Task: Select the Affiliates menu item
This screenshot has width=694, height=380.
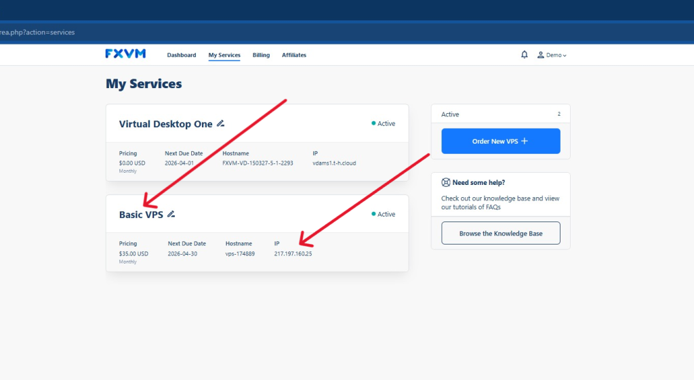Action: [x=294, y=55]
